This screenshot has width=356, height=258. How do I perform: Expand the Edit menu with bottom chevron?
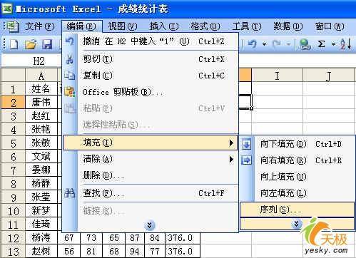point(150,225)
